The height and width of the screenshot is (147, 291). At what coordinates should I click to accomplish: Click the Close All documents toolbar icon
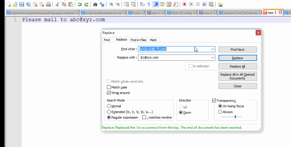(x=42, y=4)
